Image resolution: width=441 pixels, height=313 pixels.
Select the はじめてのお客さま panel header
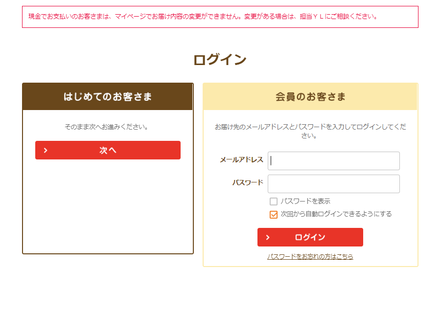tap(108, 96)
